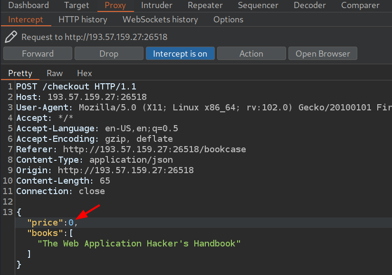Open the Action dropdown menu
Image resolution: width=392 pixels, height=275 pixels.
click(x=251, y=54)
